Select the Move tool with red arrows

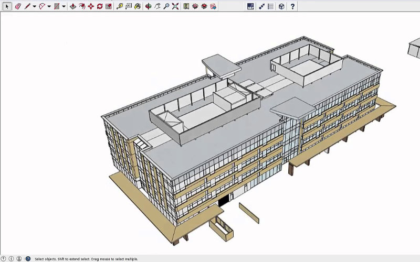coord(91,6)
